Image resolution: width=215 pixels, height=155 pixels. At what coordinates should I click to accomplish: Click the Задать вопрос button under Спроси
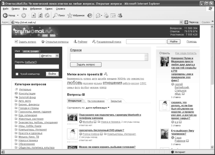(86, 65)
